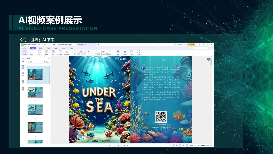Screen dimensions: 273x154
Task: Open the thumbnails panel in sidebar
Action: pyautogui.click(x=23, y=67)
